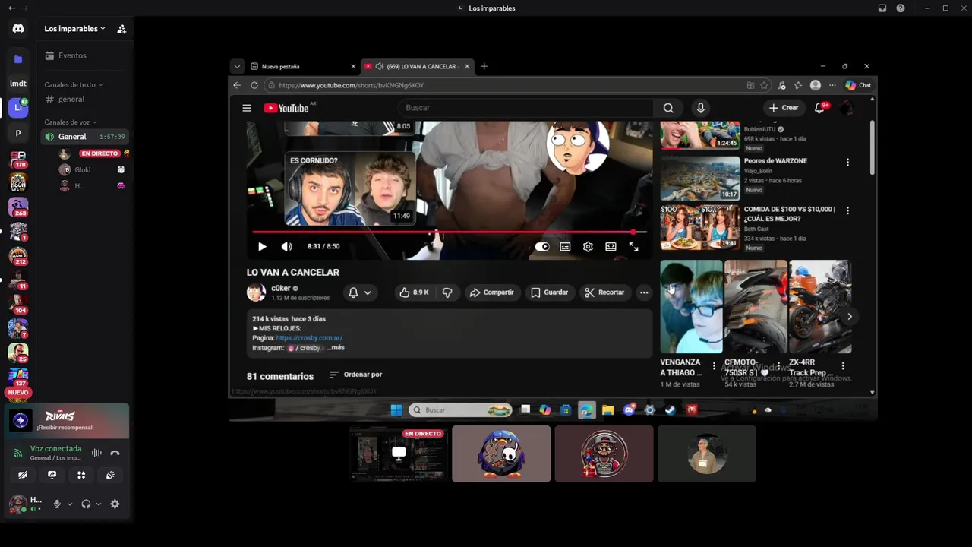Start YouTube voice search microphone

pyautogui.click(x=700, y=108)
